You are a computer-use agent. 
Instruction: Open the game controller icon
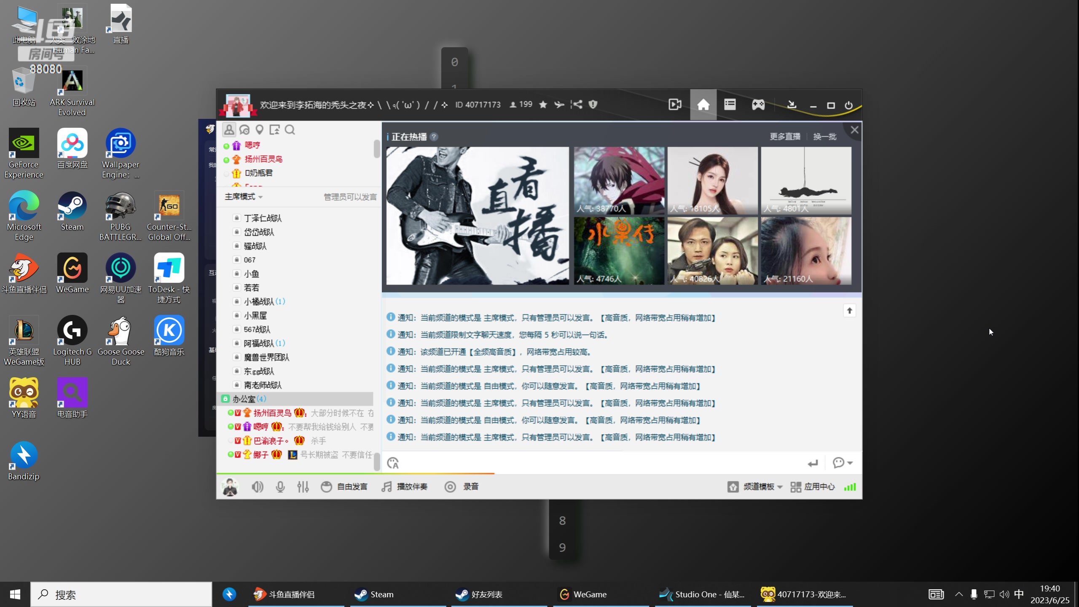[x=758, y=105]
